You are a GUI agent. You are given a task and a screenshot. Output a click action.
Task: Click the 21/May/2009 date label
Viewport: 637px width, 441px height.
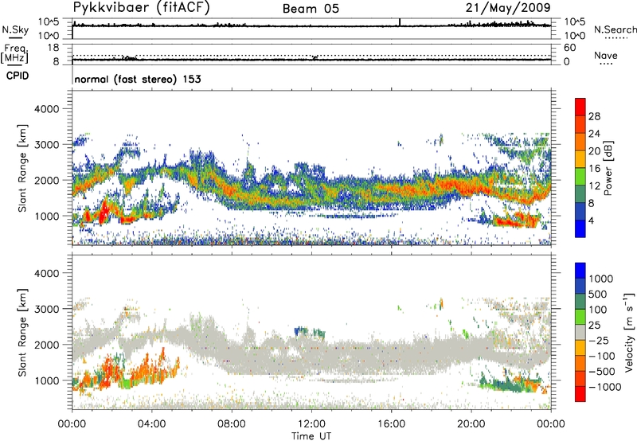click(508, 8)
